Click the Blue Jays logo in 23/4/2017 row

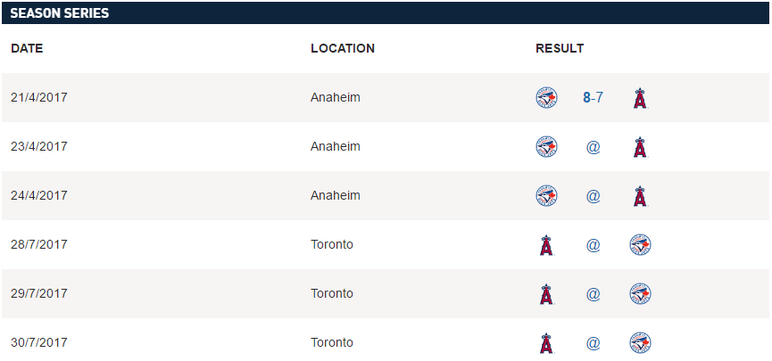point(546,146)
